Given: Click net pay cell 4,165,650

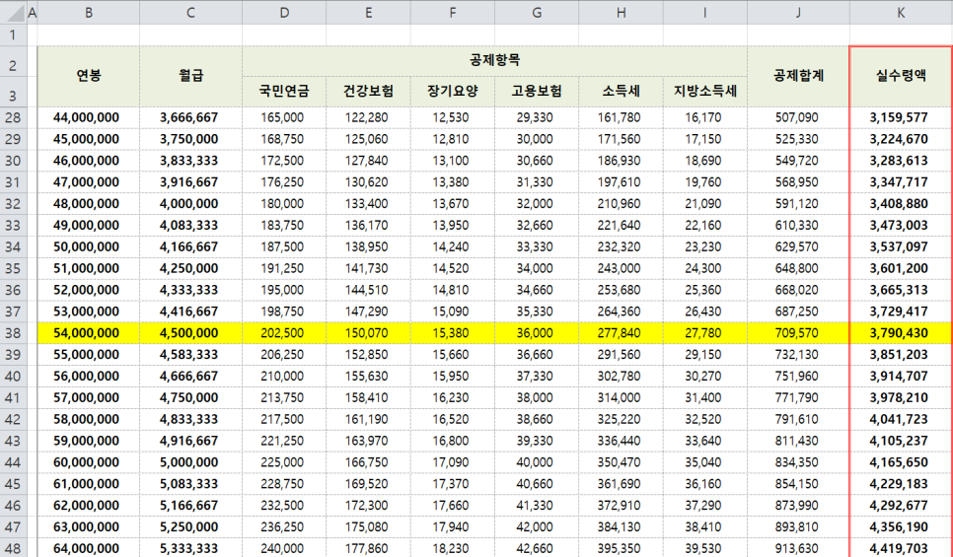Looking at the screenshot, I should coord(901,462).
